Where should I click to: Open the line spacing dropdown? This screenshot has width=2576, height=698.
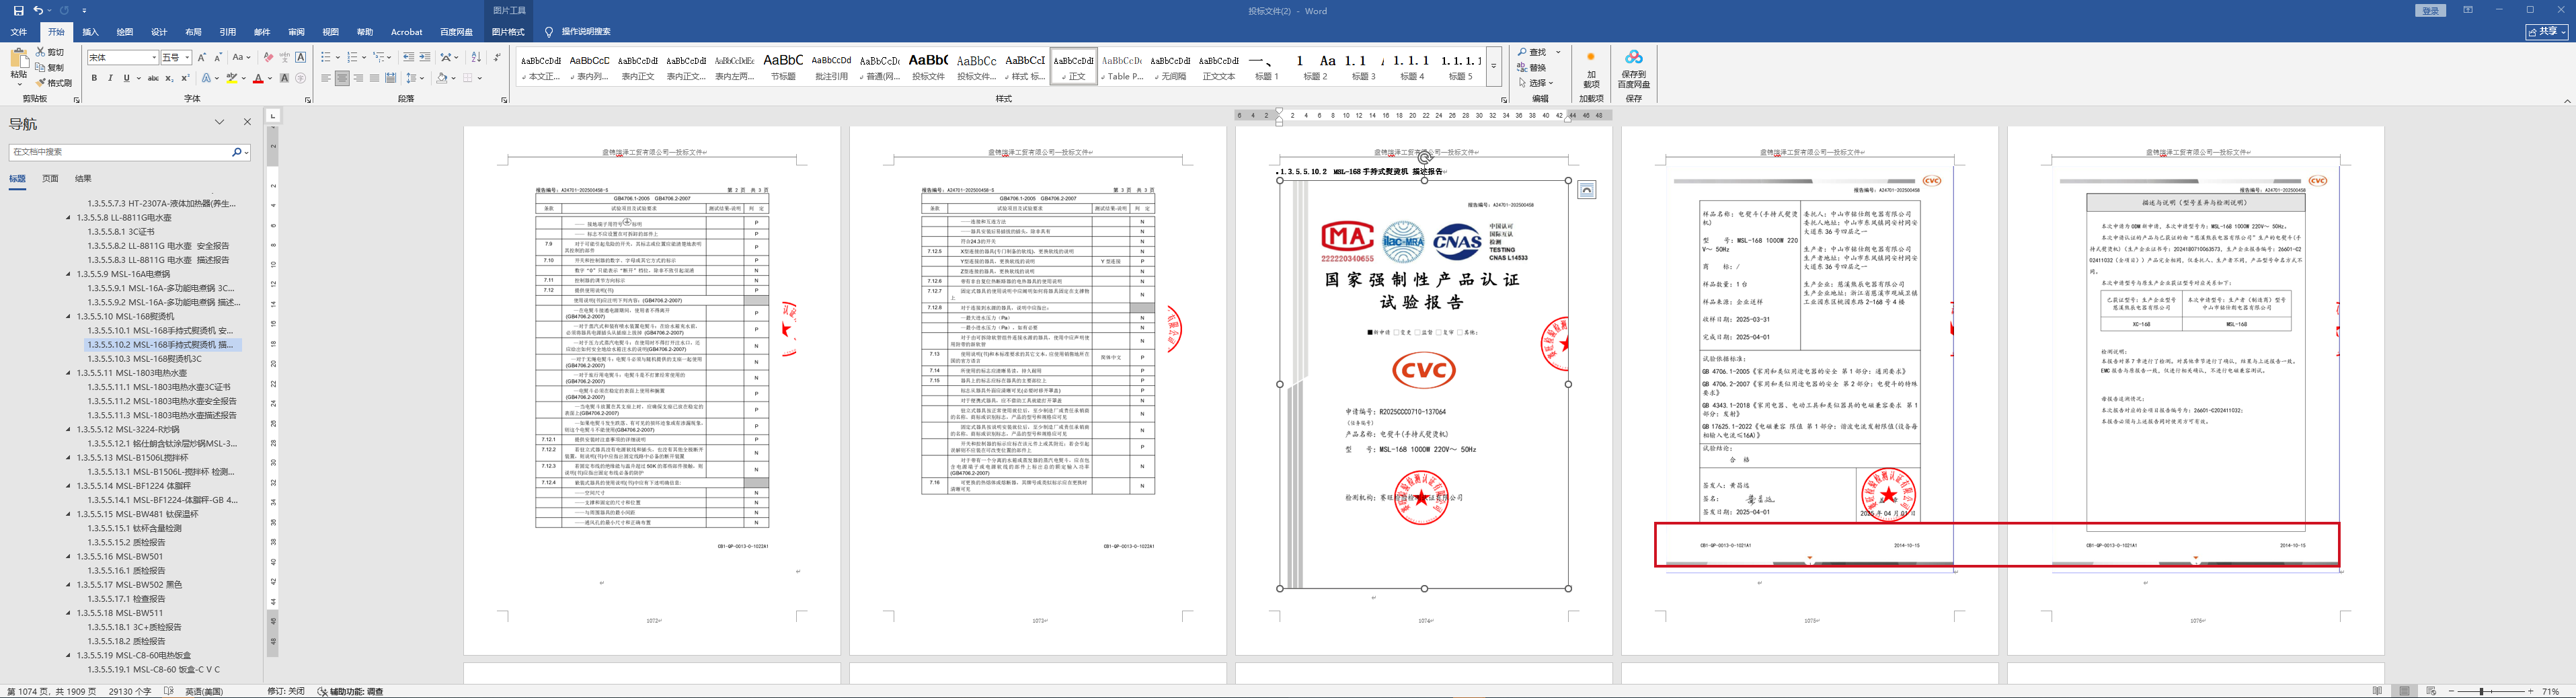416,78
